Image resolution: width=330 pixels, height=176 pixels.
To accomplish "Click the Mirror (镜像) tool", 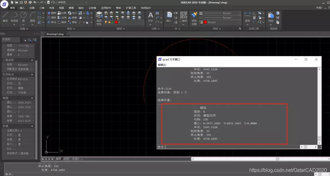I will 72,17.
